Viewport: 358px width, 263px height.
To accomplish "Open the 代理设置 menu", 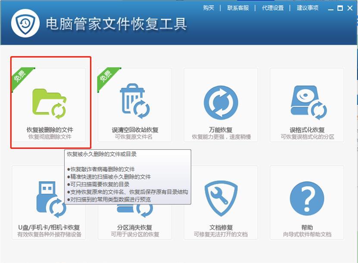I will coord(273,8).
